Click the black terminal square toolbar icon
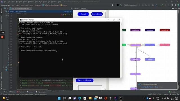The image size is (180, 101). [118, 5]
